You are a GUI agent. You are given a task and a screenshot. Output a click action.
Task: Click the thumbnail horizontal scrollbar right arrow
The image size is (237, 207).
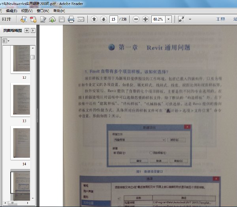28,203
